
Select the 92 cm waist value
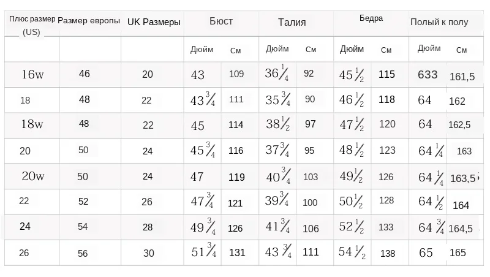[309, 74]
